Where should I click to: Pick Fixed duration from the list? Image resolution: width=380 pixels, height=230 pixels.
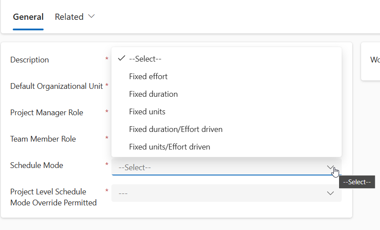point(153,94)
